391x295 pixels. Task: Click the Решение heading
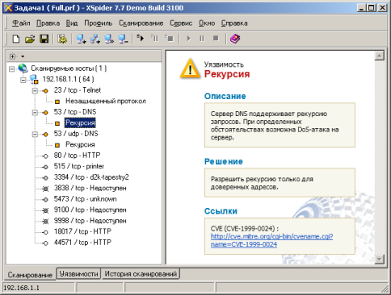click(x=224, y=161)
